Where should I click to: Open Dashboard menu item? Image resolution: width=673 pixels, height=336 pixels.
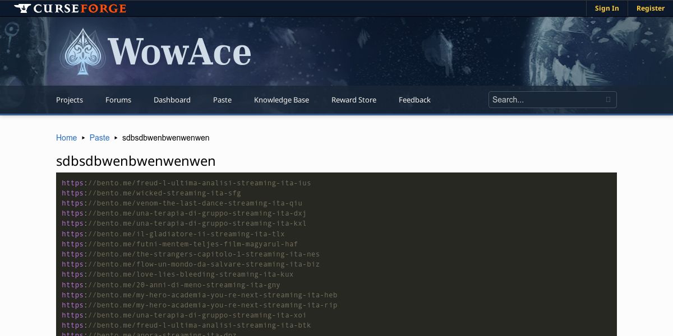172,100
